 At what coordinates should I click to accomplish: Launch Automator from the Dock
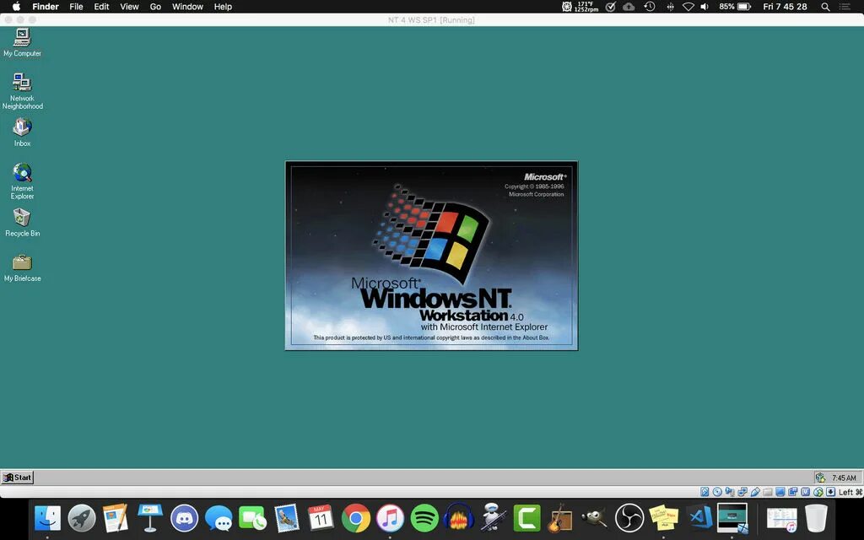(492, 518)
